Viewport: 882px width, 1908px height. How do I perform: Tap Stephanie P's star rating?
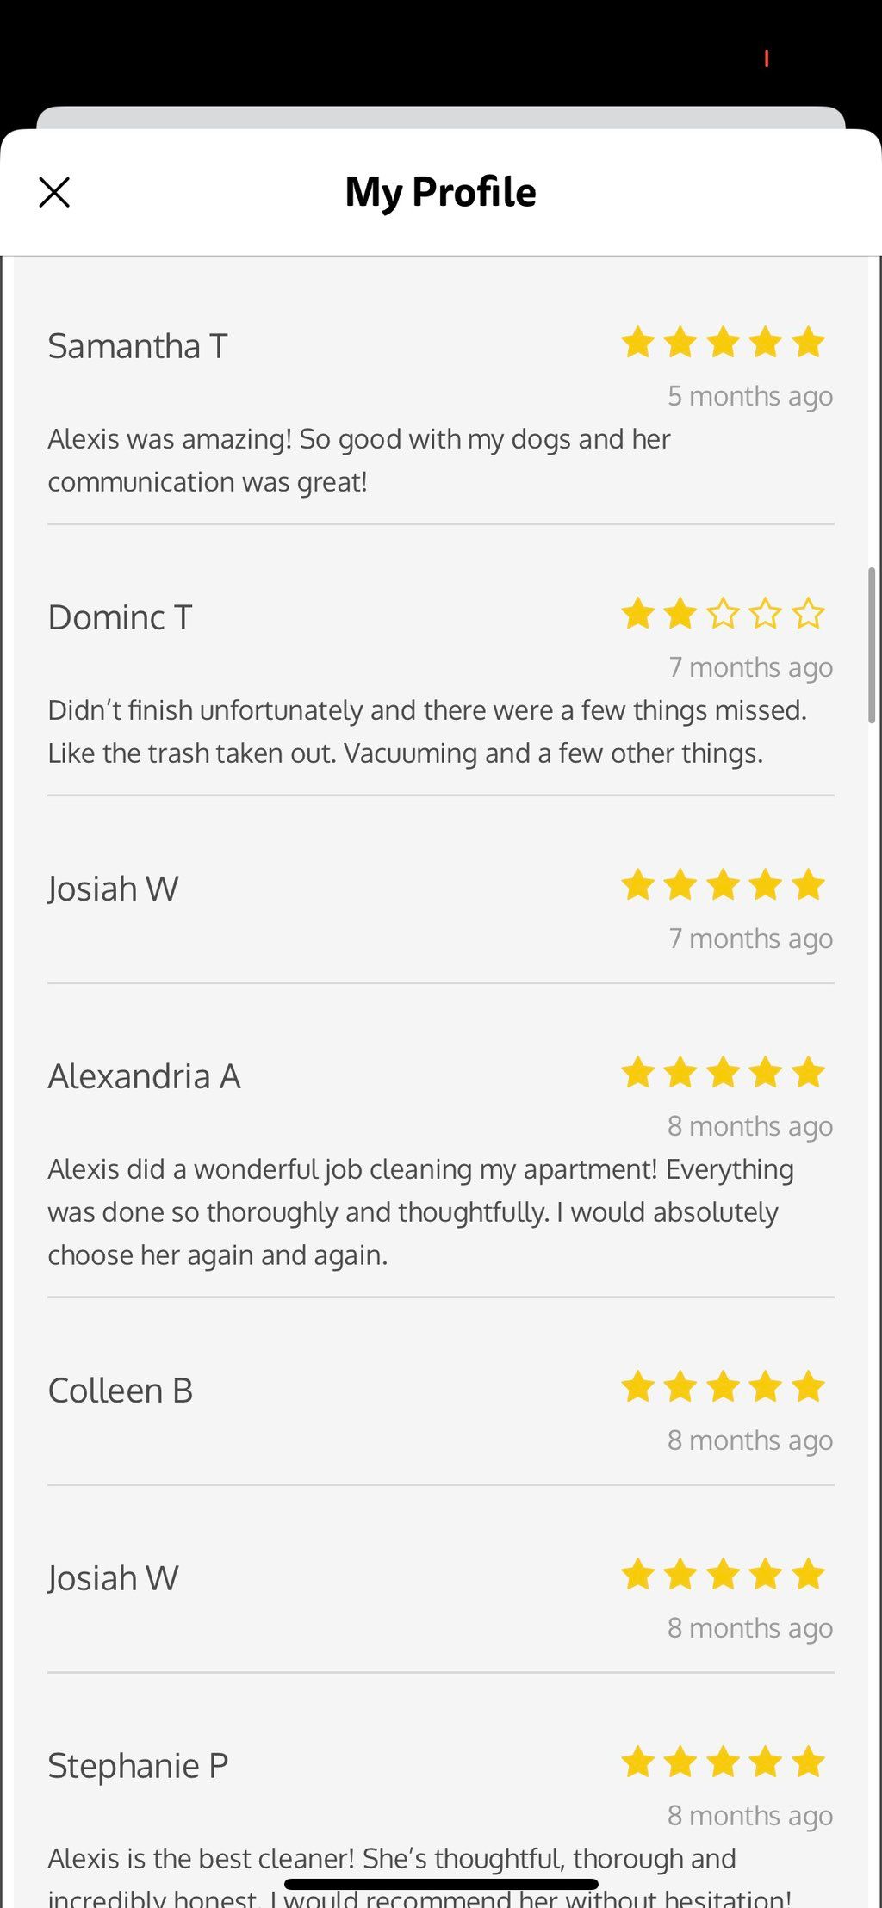click(723, 1762)
